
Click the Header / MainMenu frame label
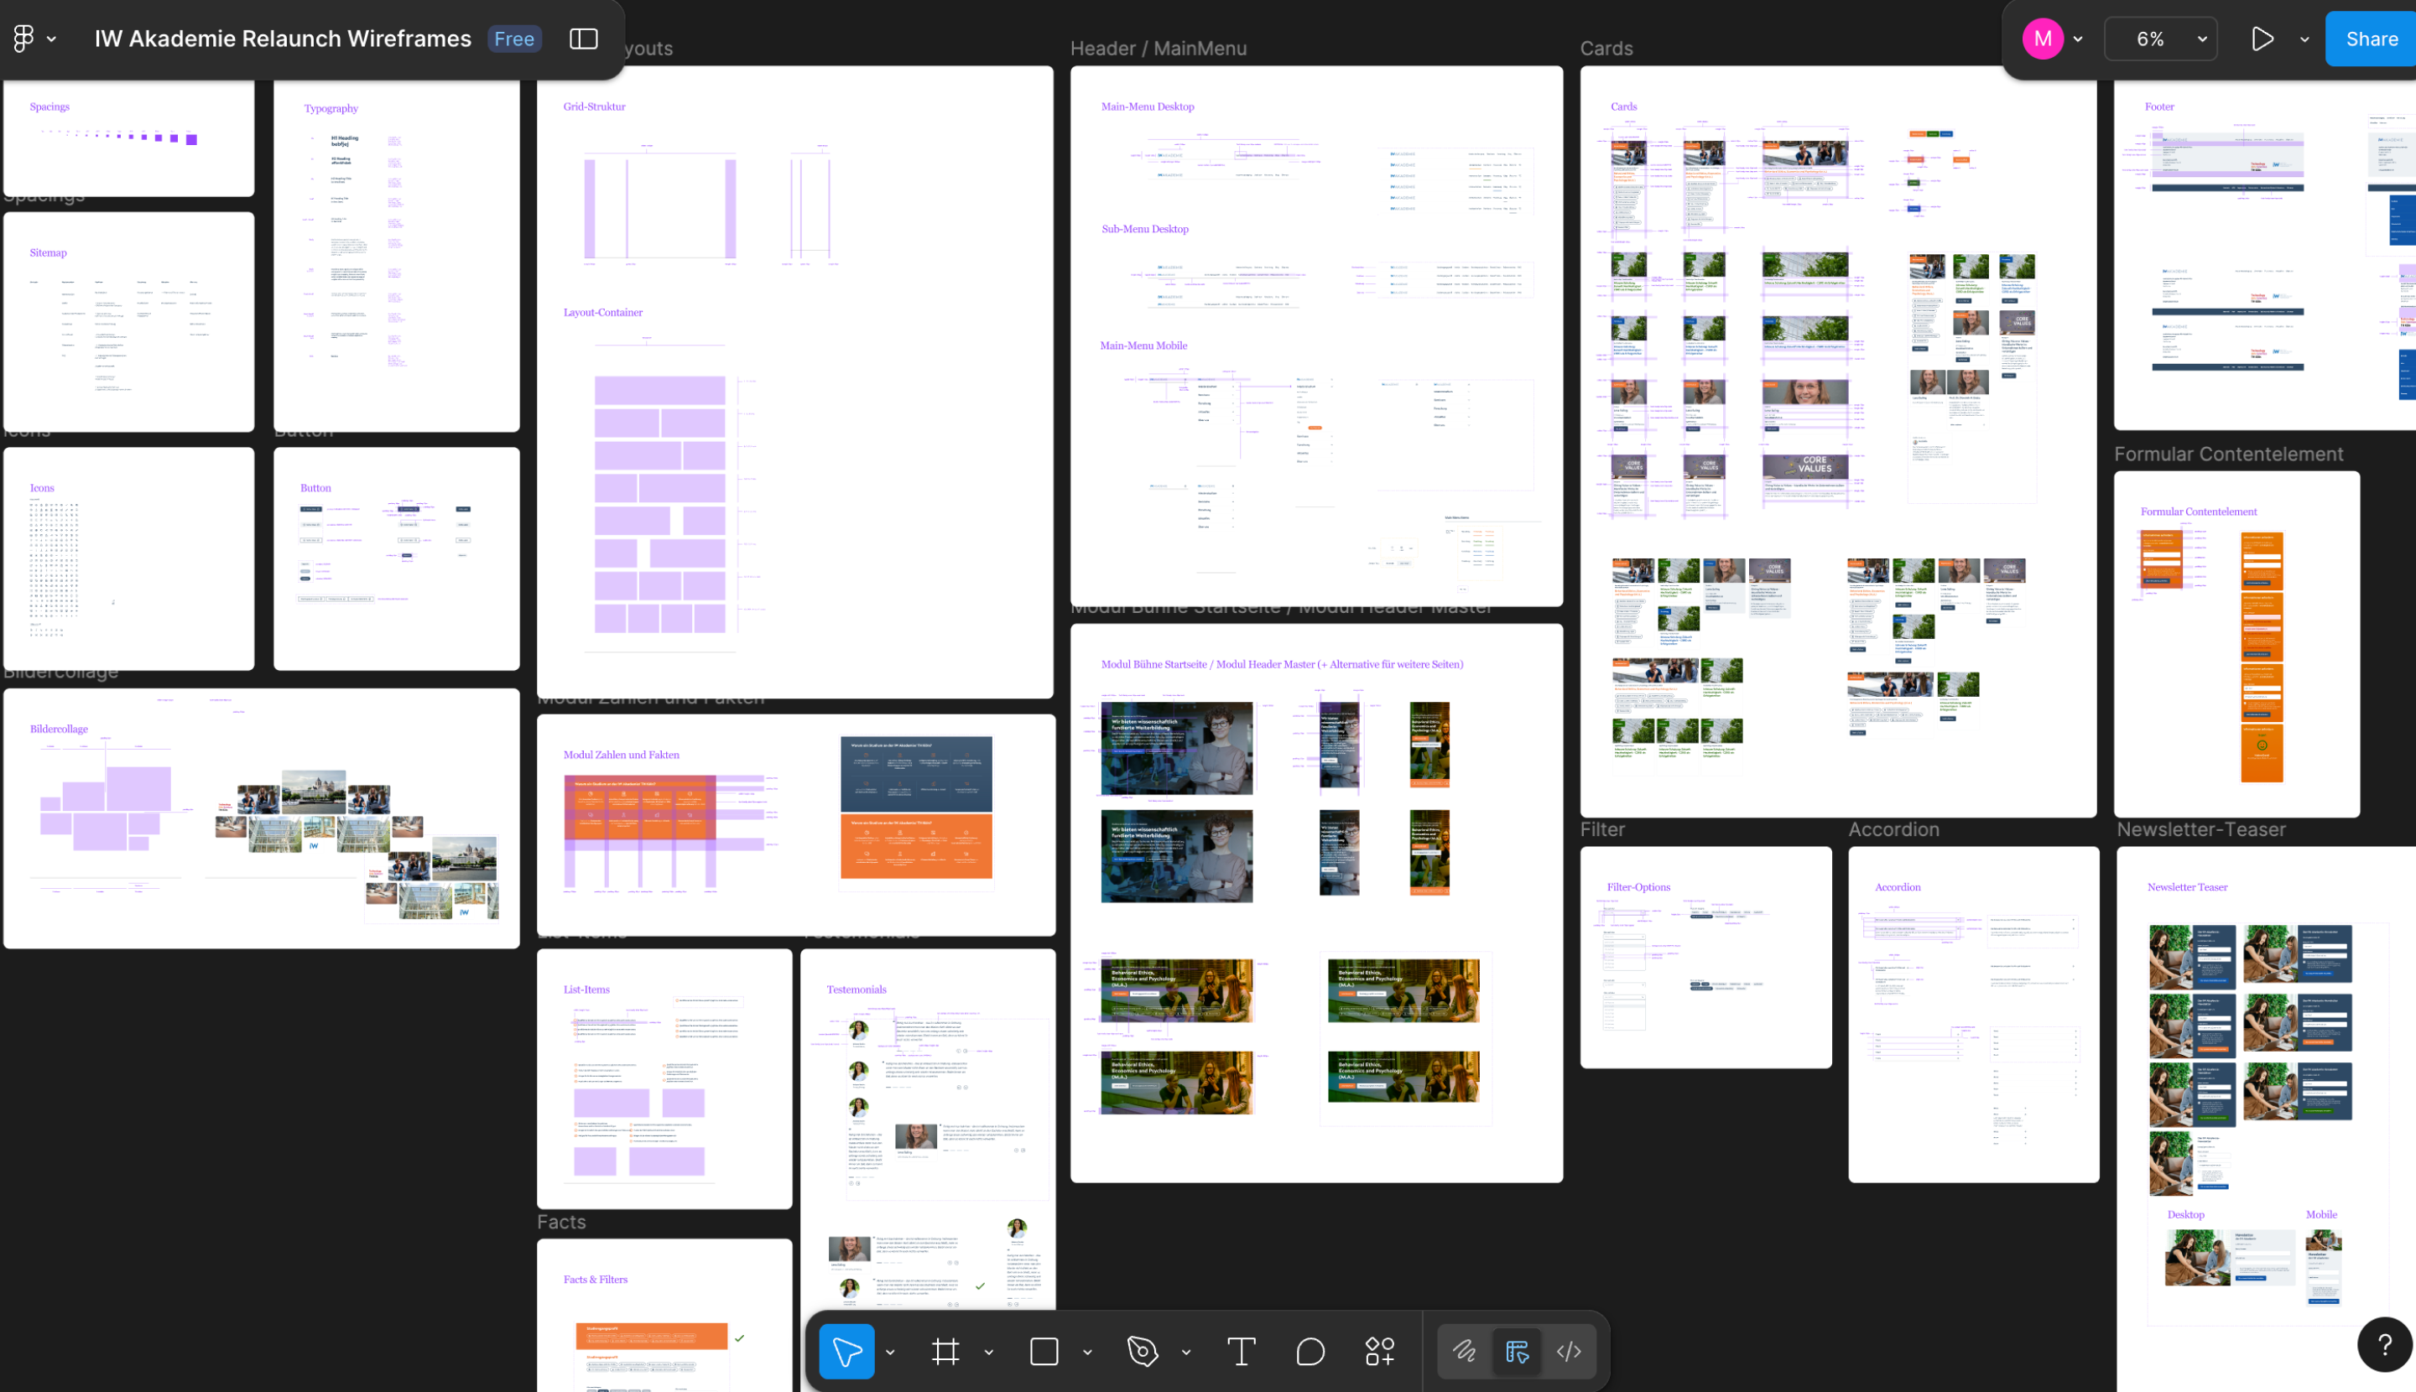click(1159, 48)
